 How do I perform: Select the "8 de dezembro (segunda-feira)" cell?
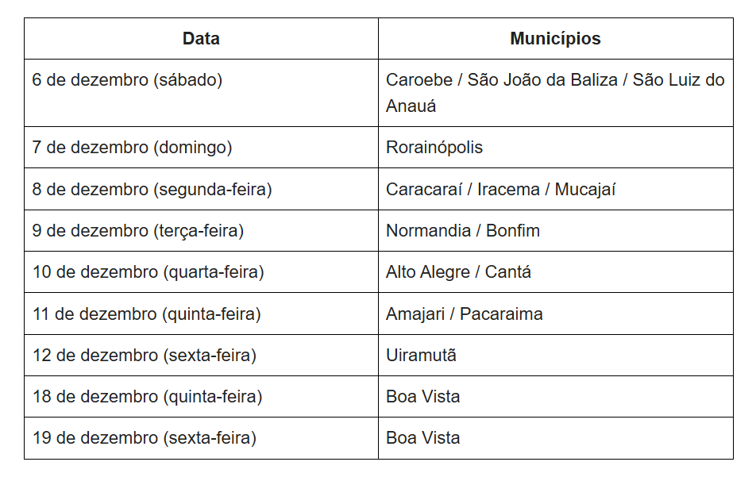[152, 190]
